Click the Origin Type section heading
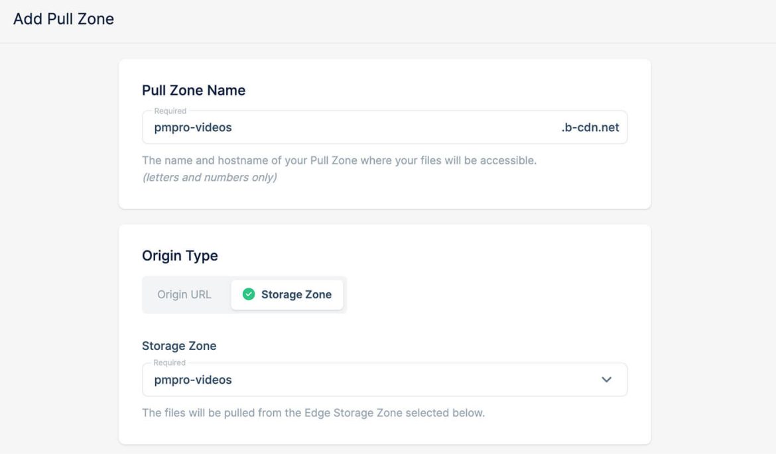Screen dimensions: 776x454 tap(179, 255)
